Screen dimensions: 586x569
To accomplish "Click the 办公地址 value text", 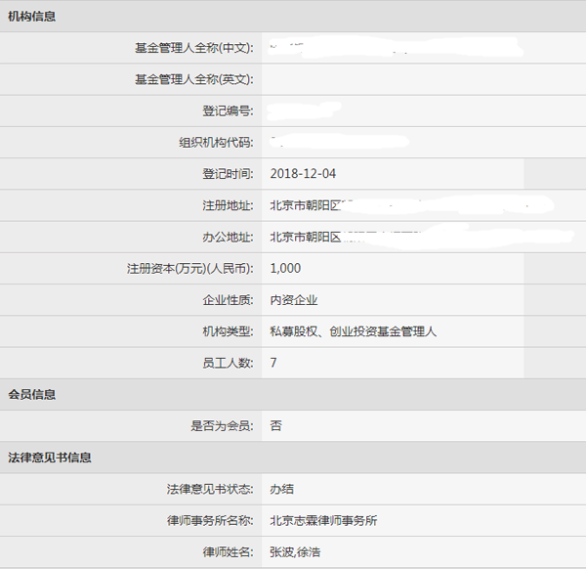I will [x=306, y=238].
